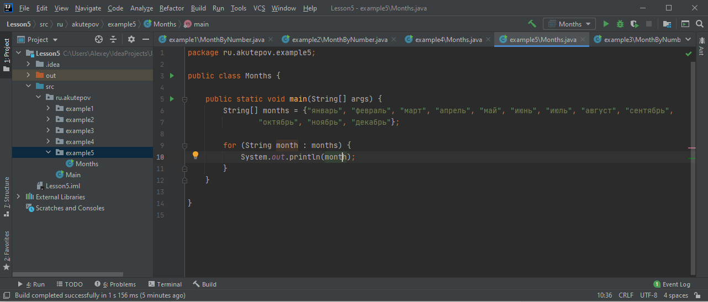708x302 pixels.
Task: Open the Navigate menu
Action: point(88,8)
